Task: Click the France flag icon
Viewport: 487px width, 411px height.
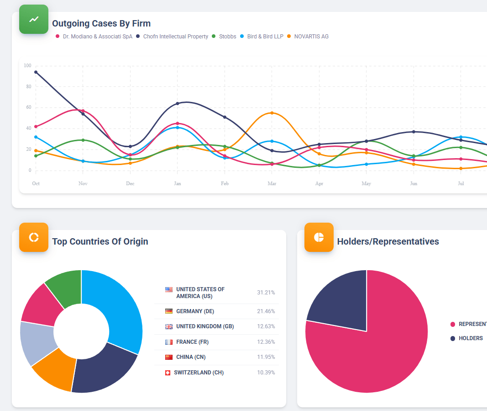Action: [169, 342]
